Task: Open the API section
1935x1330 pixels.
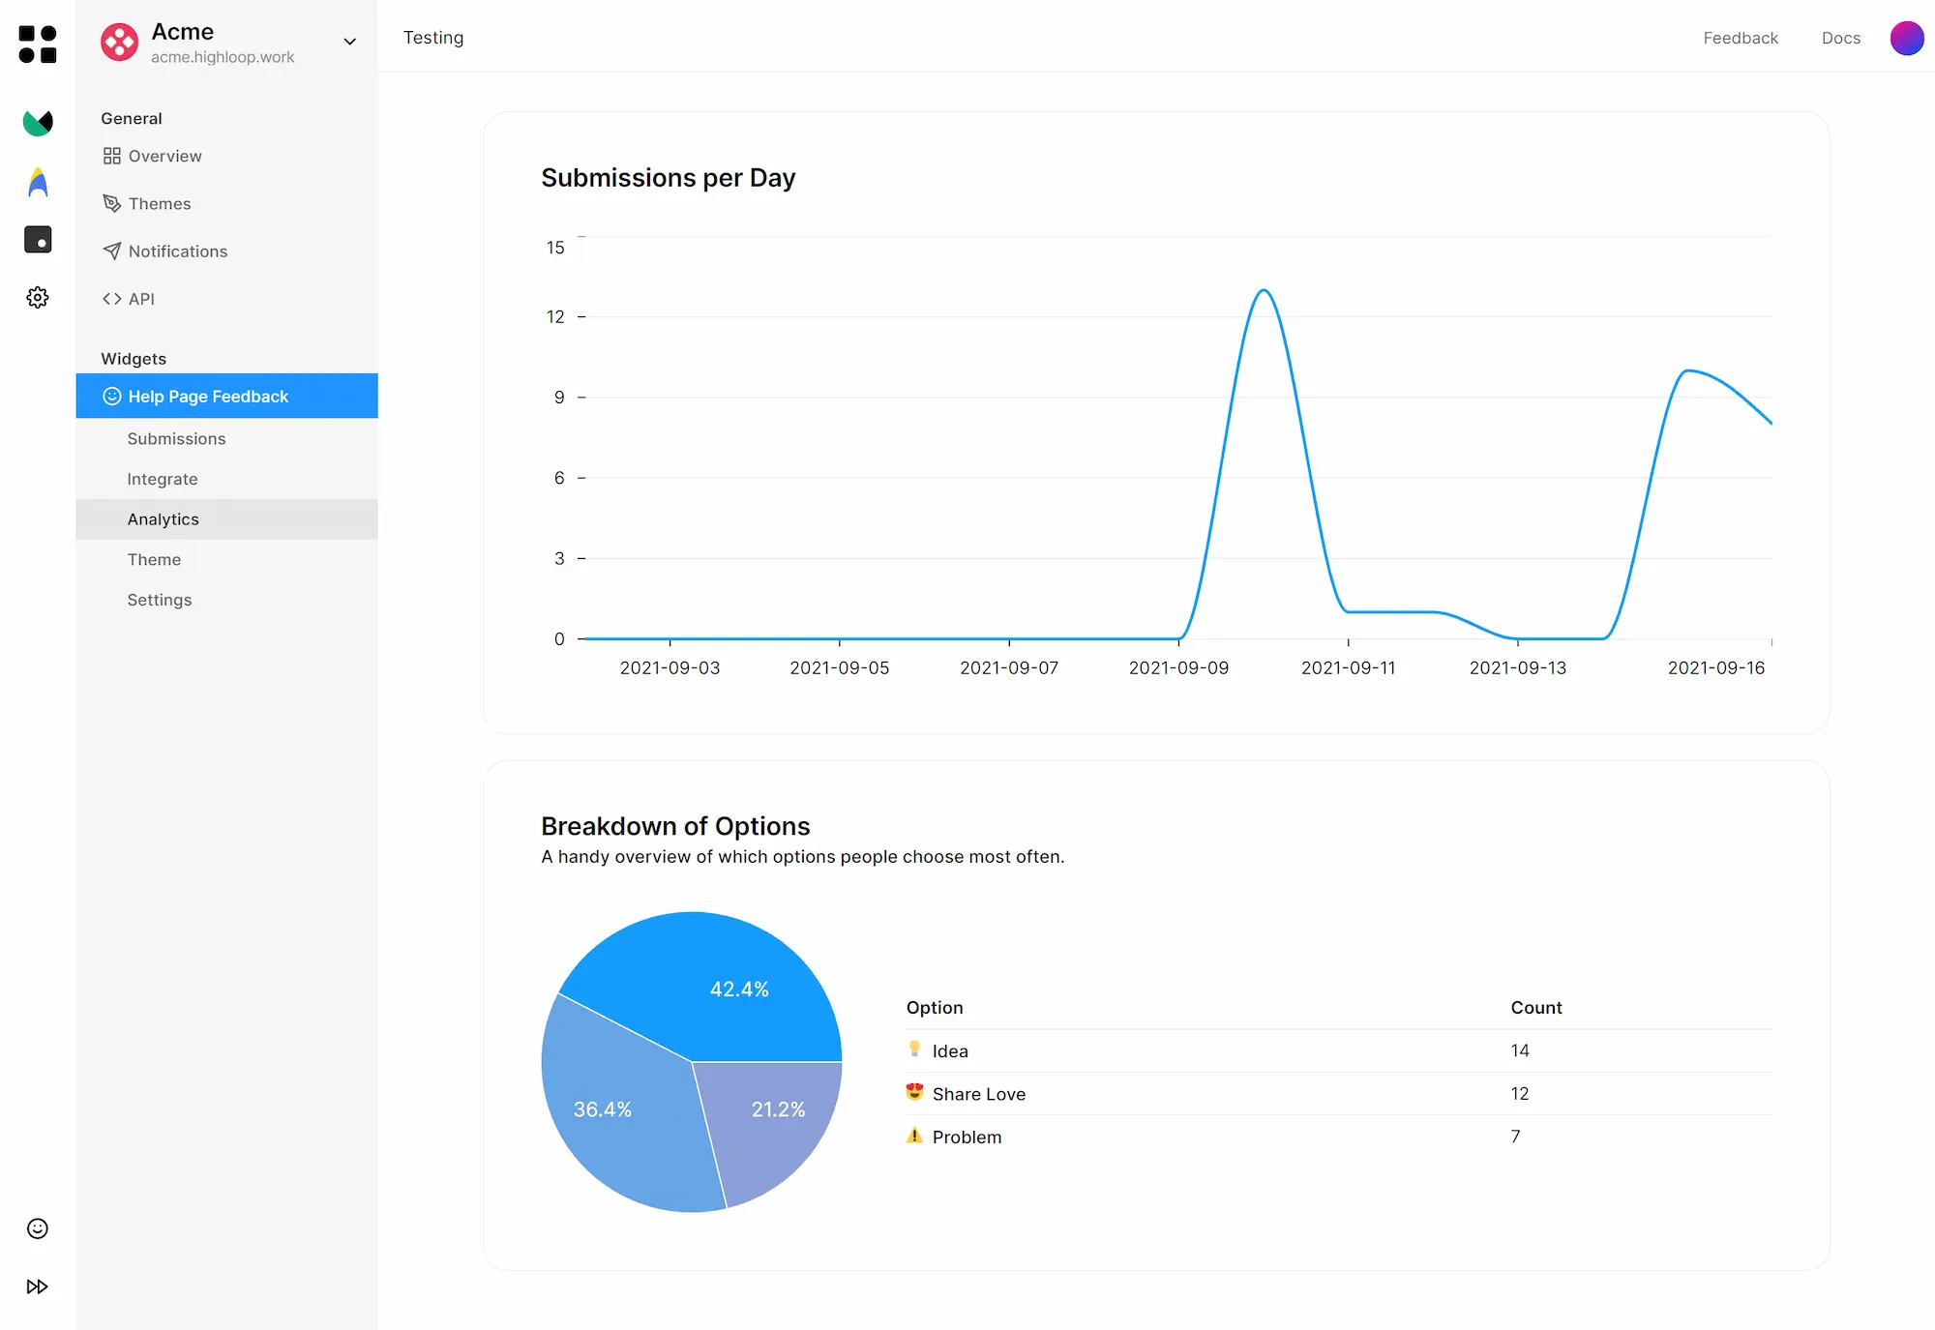Action: click(x=141, y=299)
